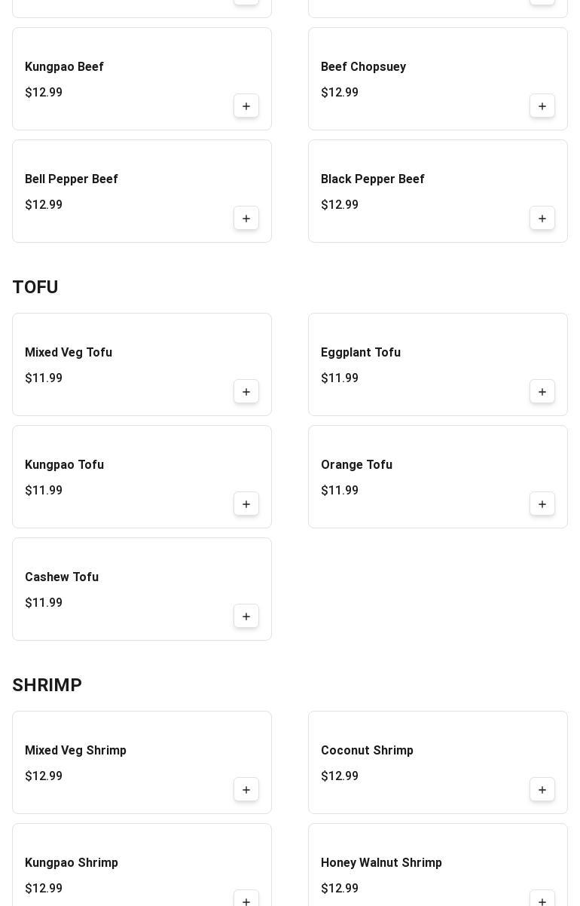Add Bell Pepper Beef to cart

pos(246,219)
